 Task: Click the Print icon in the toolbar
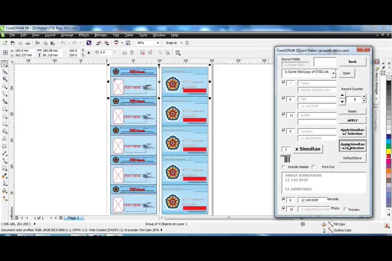28,43
